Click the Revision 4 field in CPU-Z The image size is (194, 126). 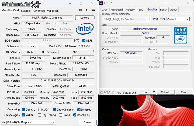click(x=163, y=37)
